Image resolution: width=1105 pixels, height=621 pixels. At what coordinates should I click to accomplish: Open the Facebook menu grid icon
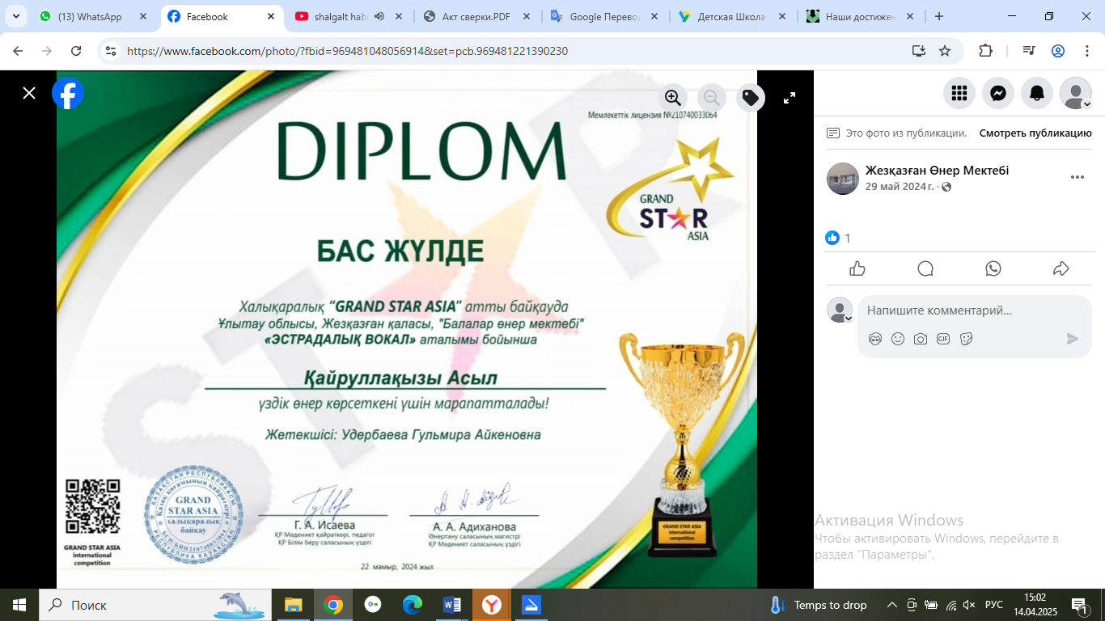(959, 94)
